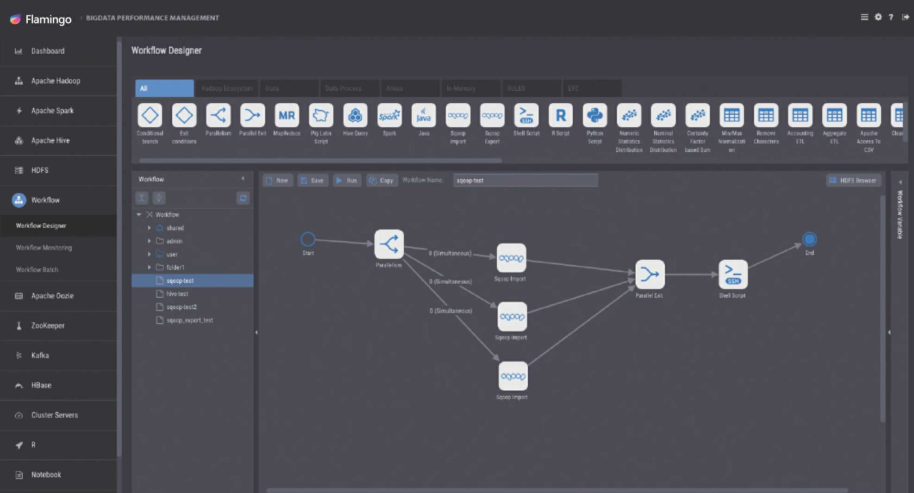Select the Sqoop Import node icon
This screenshot has width=914, height=493.
(457, 116)
